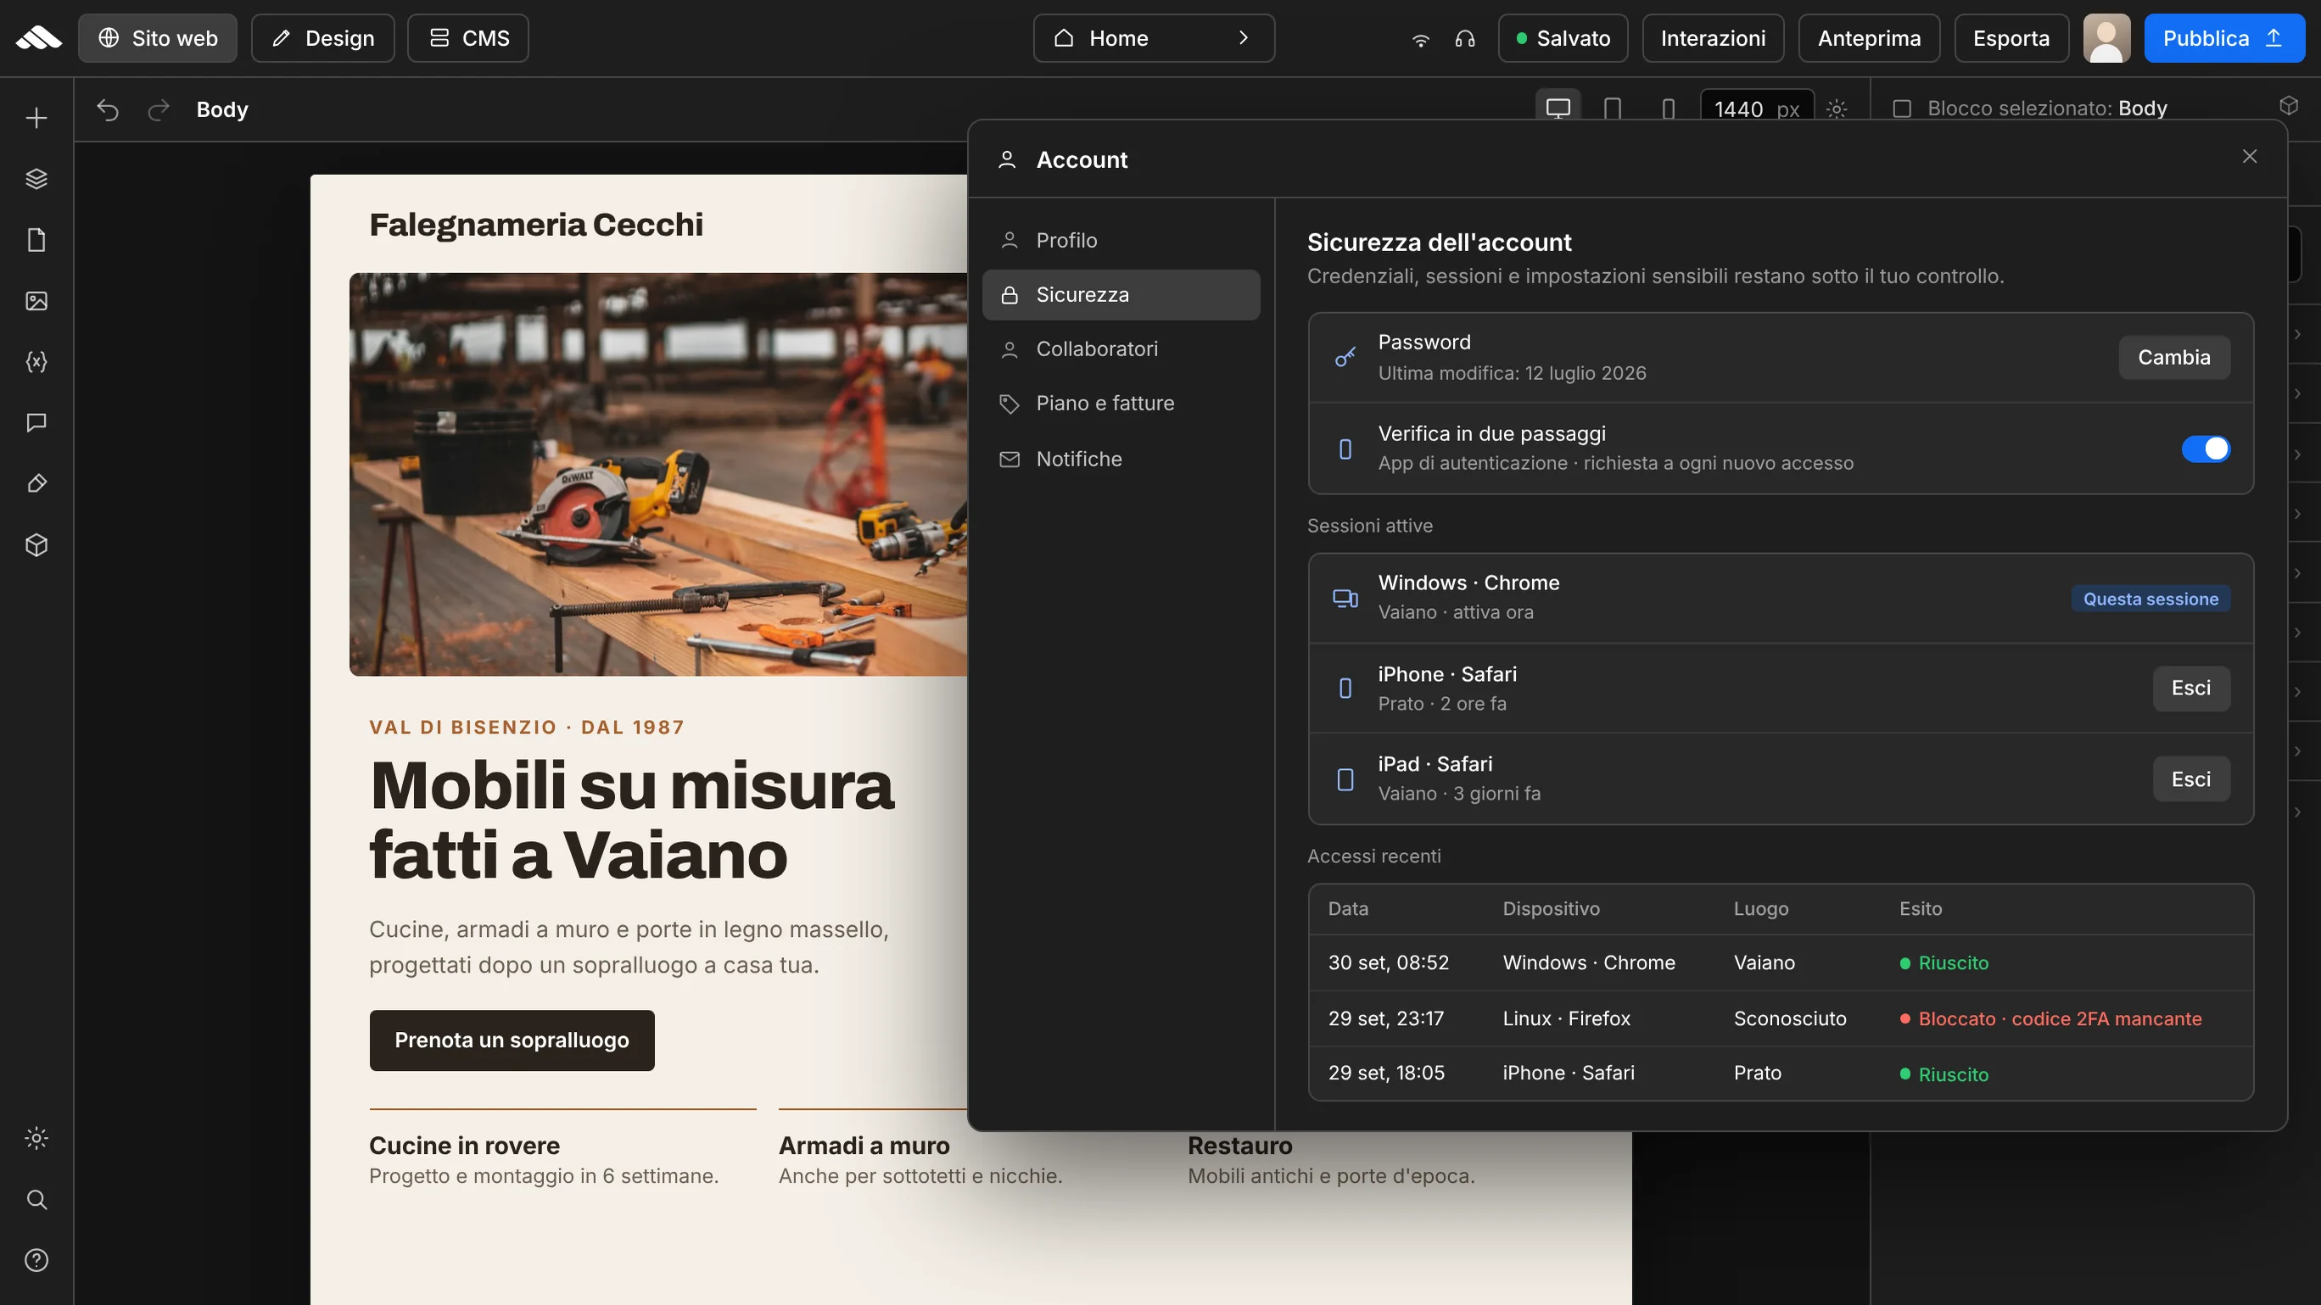Sign out the iPhone Safari session
This screenshot has width=2321, height=1305.
point(2191,688)
